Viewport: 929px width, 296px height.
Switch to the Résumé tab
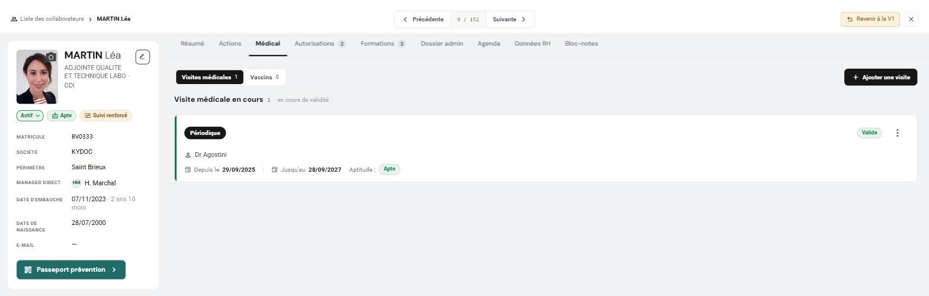192,44
